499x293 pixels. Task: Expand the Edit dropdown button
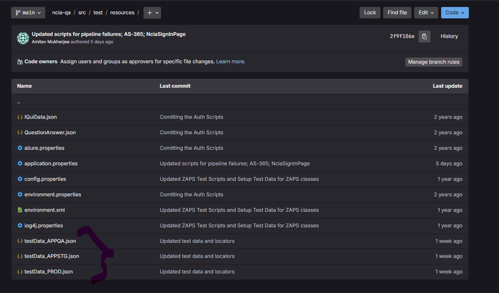click(426, 13)
